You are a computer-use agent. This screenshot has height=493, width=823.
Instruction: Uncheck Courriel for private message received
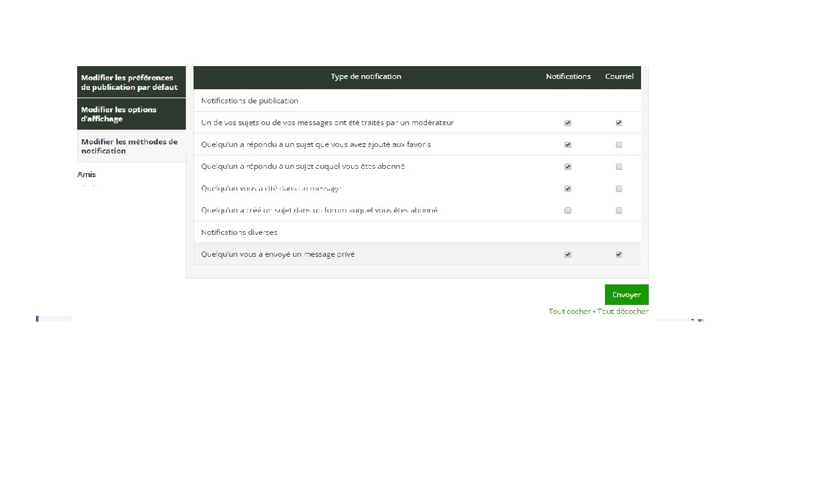click(619, 255)
